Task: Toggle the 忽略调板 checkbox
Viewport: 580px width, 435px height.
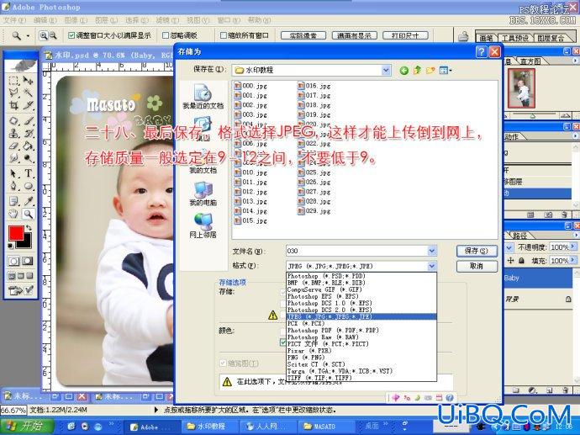Action: click(166, 35)
